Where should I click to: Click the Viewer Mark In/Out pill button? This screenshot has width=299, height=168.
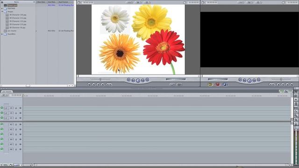point(109,84)
